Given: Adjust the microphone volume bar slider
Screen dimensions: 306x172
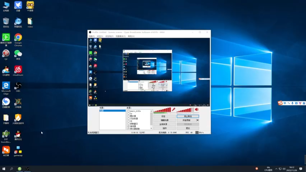Looking at the screenshot, I should (162, 110).
